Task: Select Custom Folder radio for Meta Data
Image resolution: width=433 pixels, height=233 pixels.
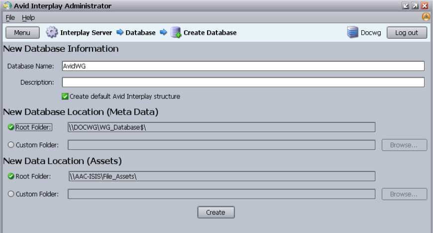Action: pos(10,145)
